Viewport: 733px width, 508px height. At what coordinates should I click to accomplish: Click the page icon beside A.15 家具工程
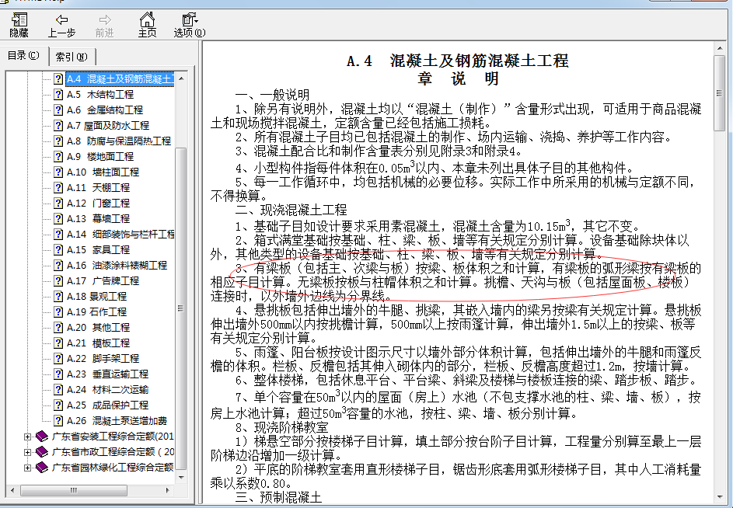58,249
